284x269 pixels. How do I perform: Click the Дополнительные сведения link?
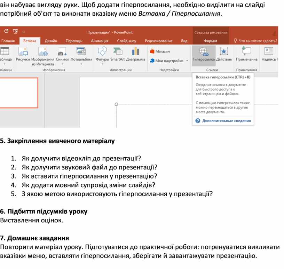tap(227, 121)
